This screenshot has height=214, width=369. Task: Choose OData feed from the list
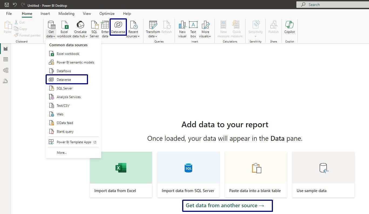[x=73, y=123]
